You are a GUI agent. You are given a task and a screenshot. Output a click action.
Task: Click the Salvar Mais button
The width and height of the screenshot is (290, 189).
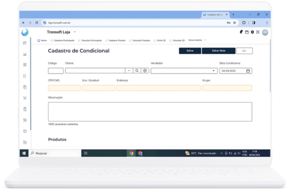[x=219, y=51]
